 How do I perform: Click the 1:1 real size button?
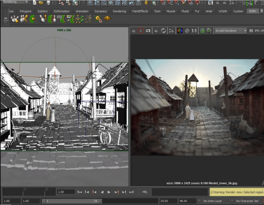tap(194, 31)
